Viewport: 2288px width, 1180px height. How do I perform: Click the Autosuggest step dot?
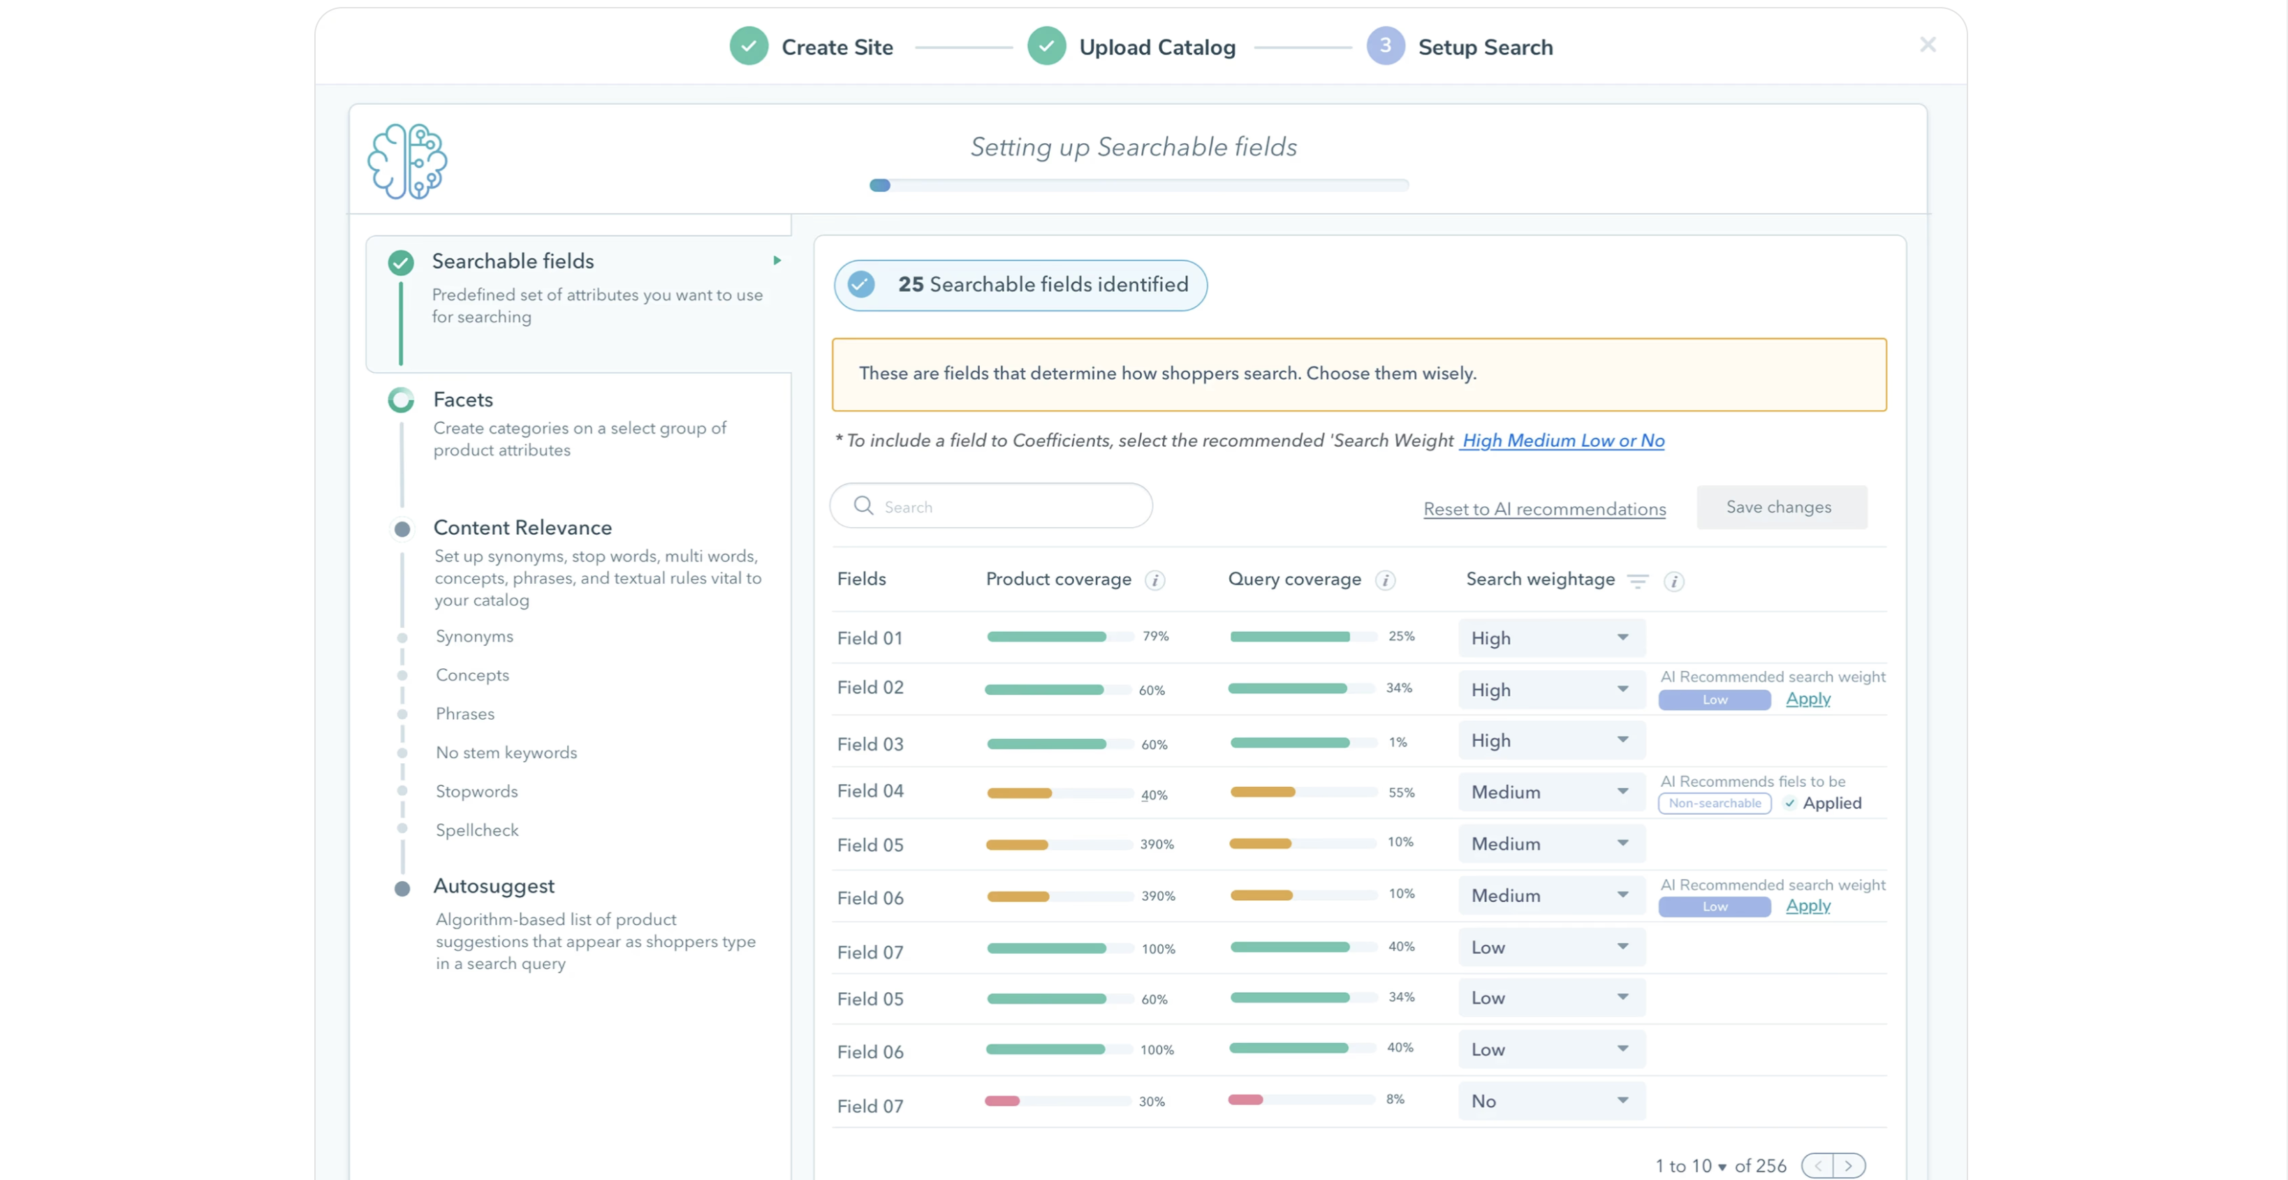tap(402, 888)
